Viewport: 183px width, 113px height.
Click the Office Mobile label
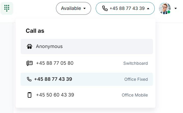(135, 95)
